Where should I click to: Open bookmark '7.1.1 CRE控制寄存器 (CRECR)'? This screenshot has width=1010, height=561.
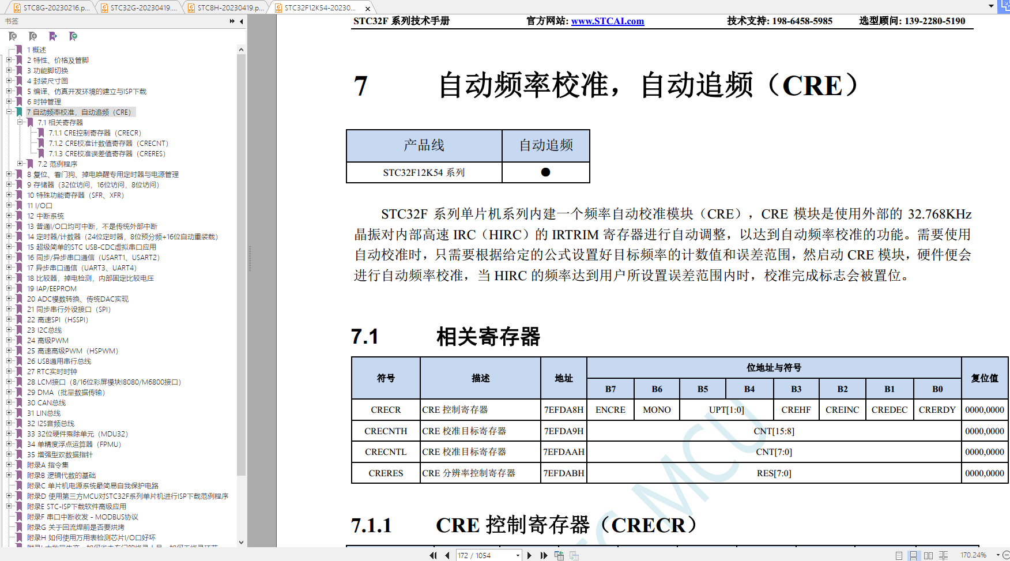(95, 133)
